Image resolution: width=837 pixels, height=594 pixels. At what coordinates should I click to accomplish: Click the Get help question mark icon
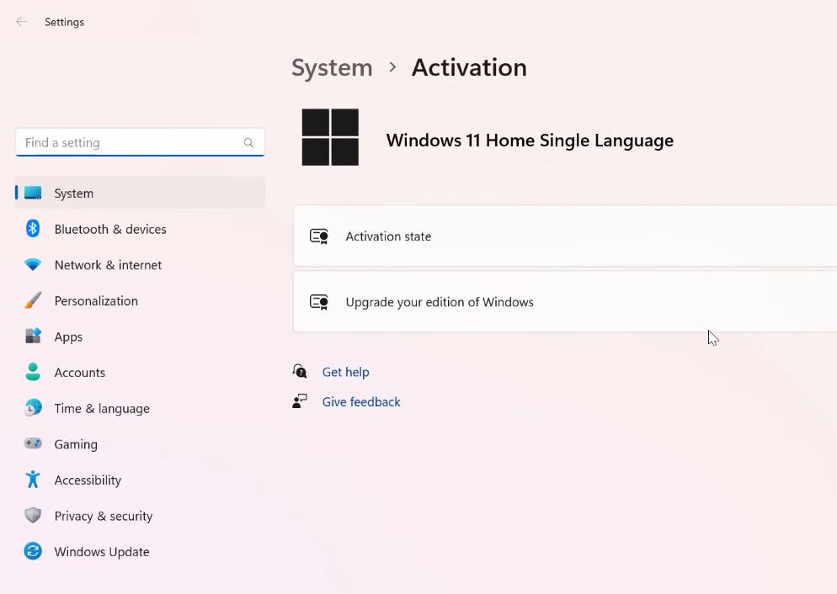(299, 371)
